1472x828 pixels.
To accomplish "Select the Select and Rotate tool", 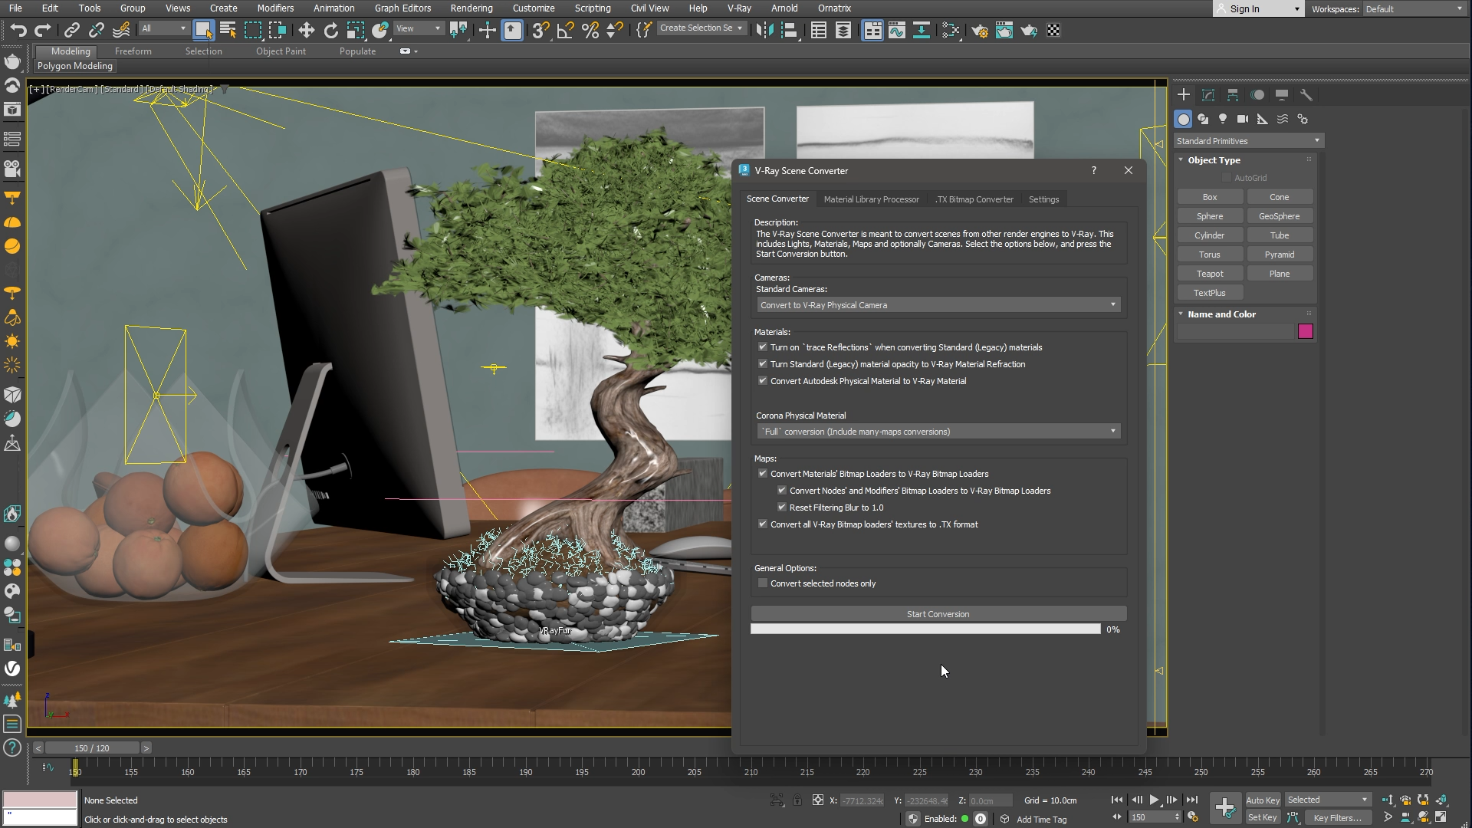I will point(331,30).
